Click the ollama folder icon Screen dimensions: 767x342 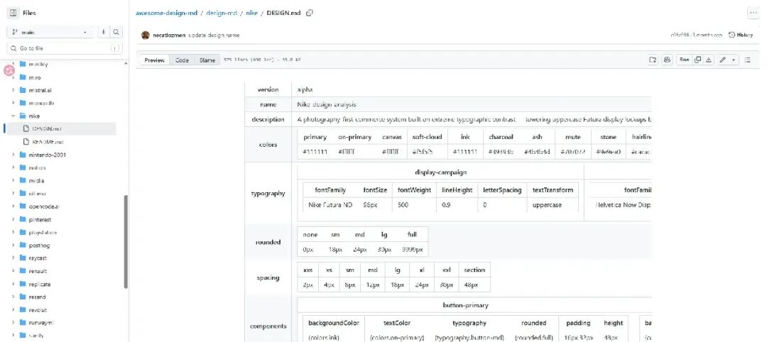23,194
